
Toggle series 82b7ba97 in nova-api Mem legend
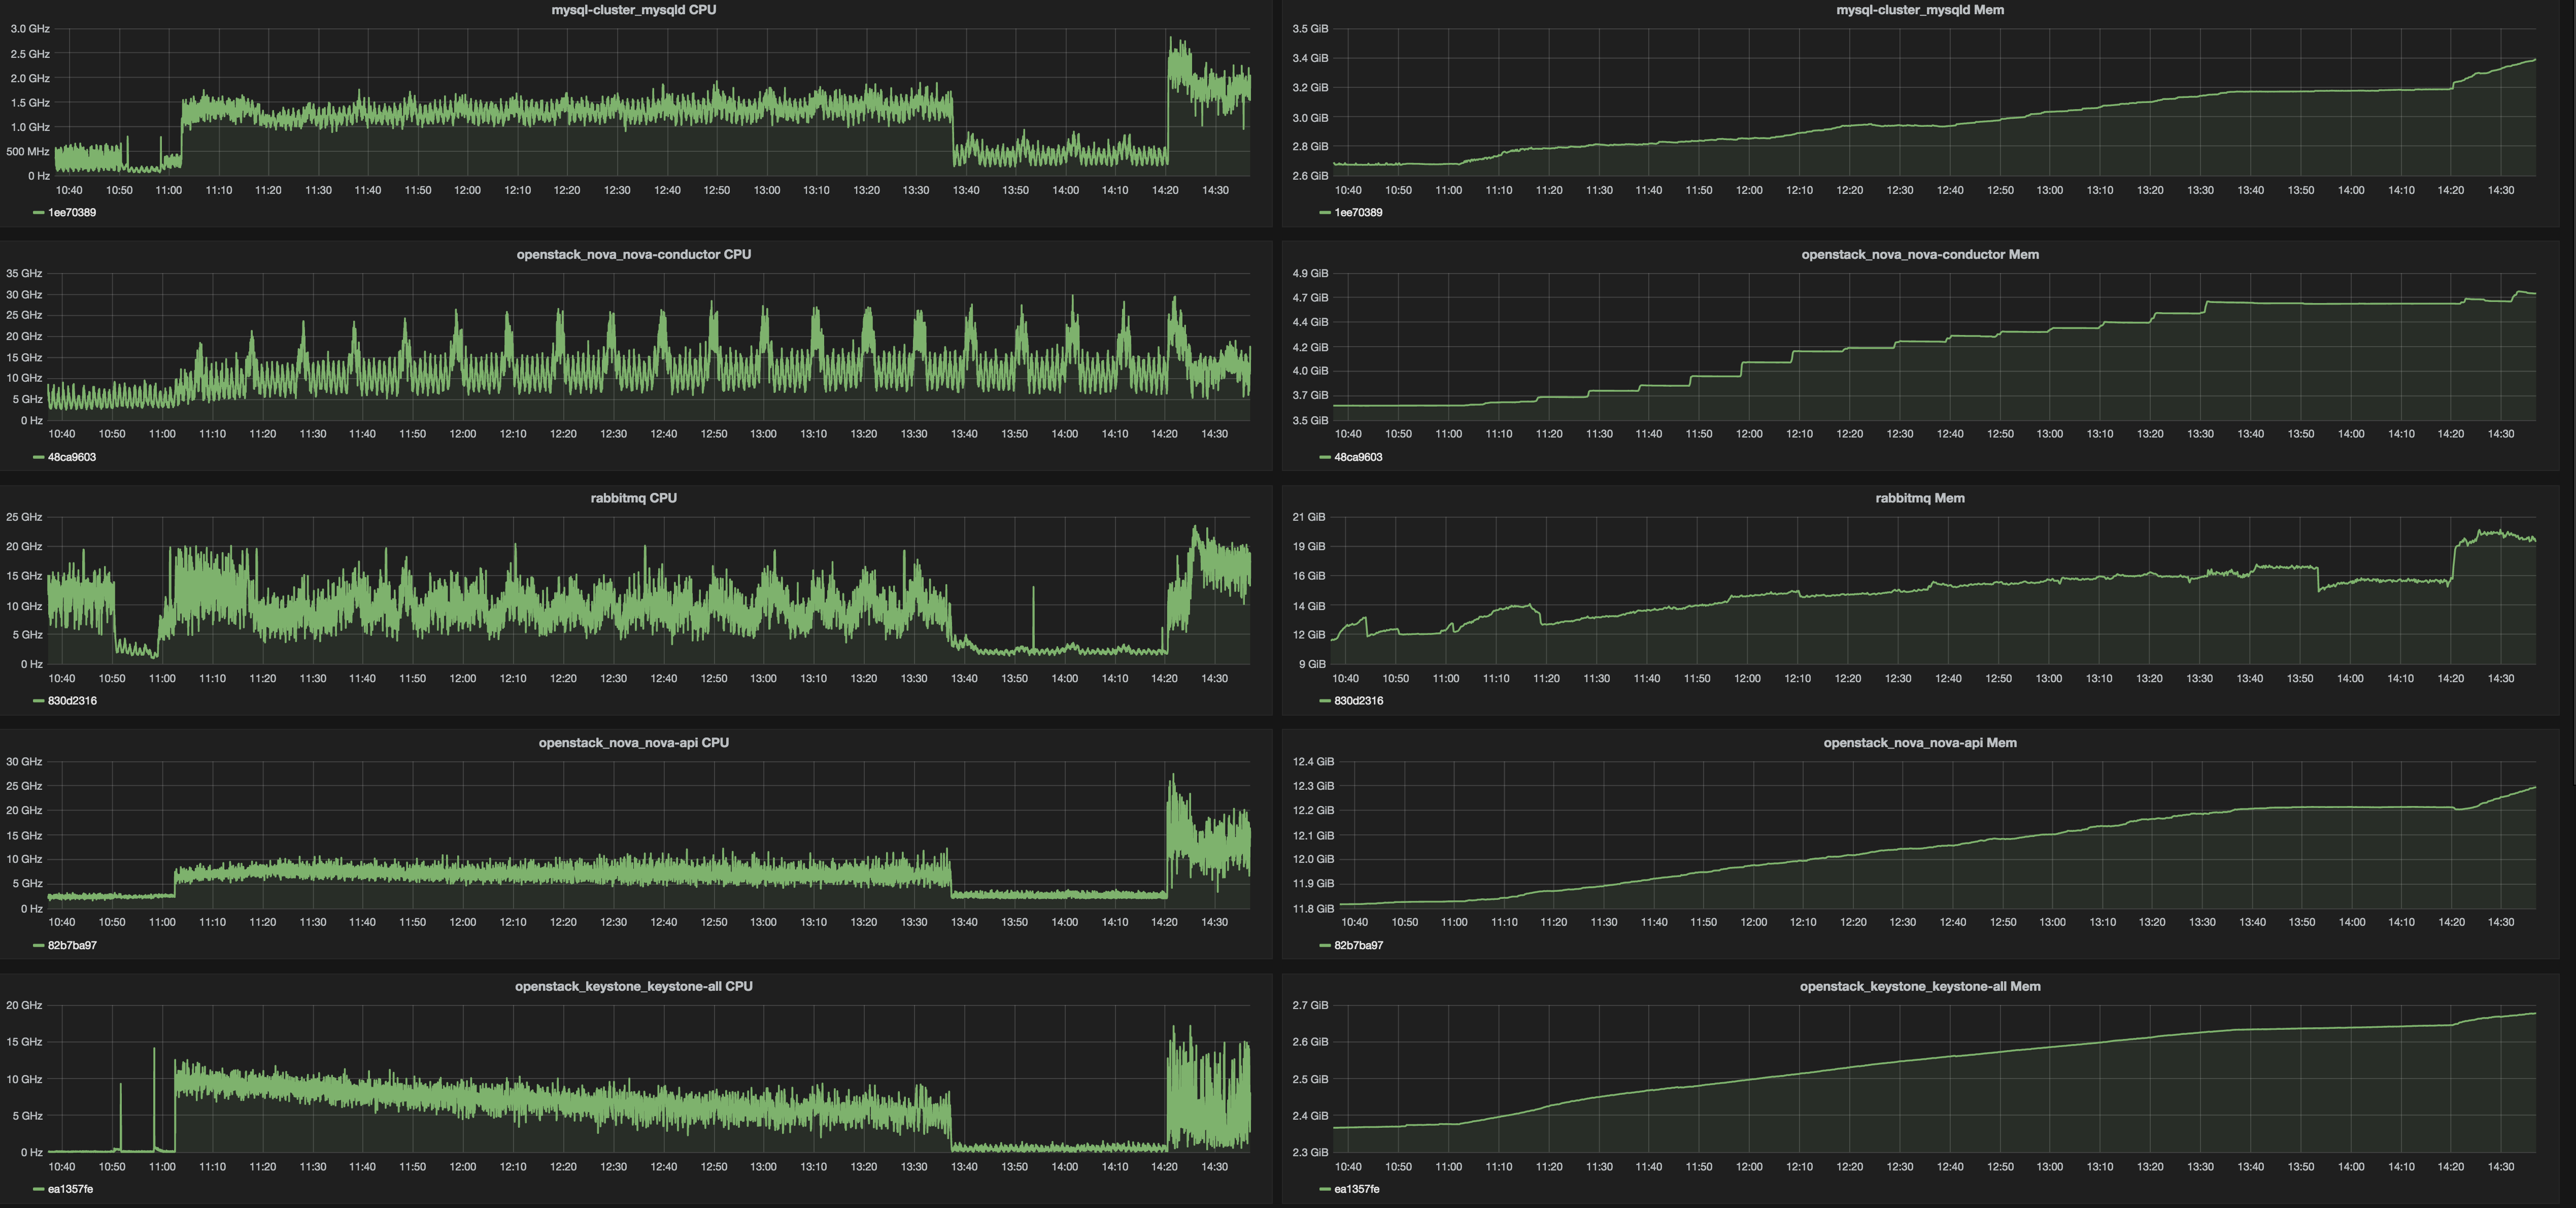point(1358,945)
